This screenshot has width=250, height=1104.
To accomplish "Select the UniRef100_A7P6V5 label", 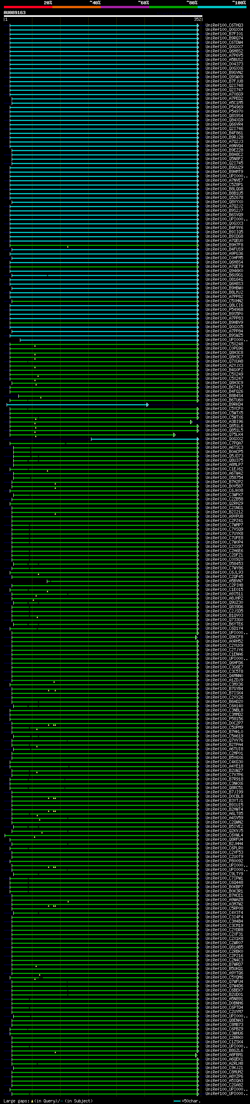I will tap(224, 55).
